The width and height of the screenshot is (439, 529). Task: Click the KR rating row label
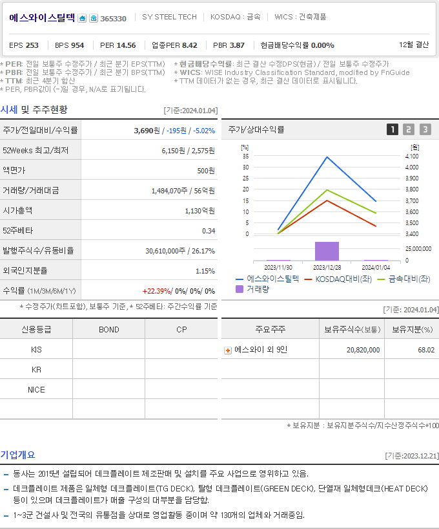point(36,370)
